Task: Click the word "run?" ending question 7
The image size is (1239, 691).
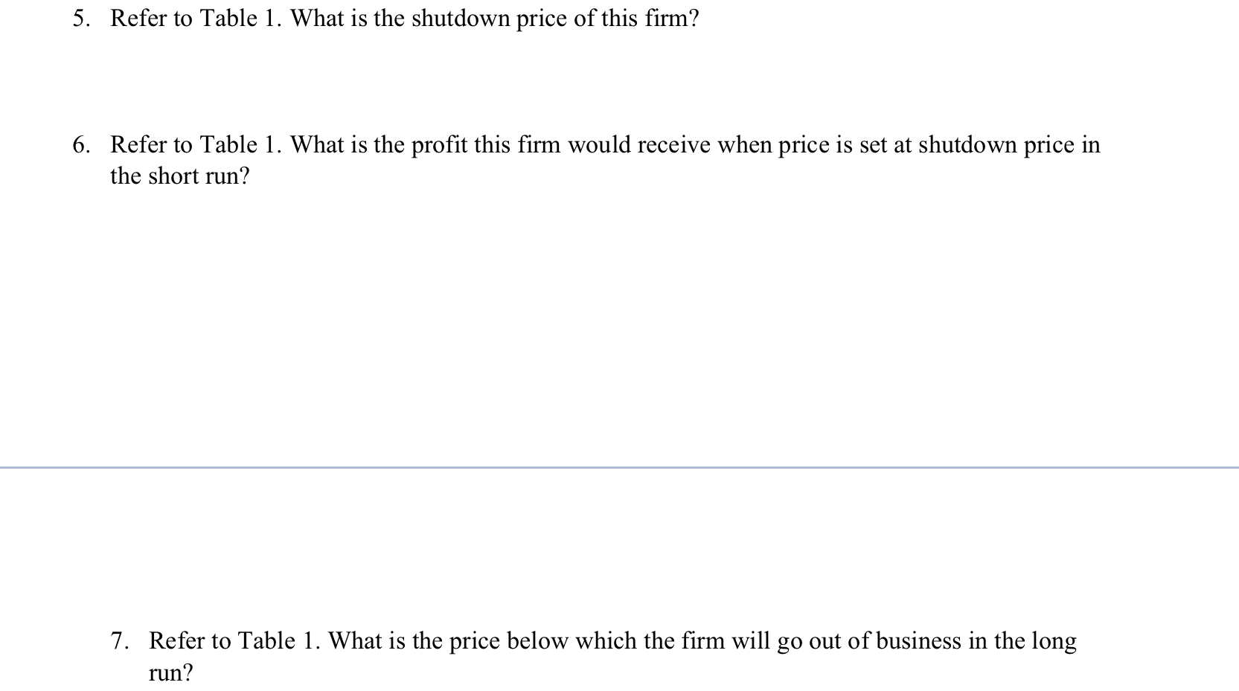Action: tap(170, 673)
